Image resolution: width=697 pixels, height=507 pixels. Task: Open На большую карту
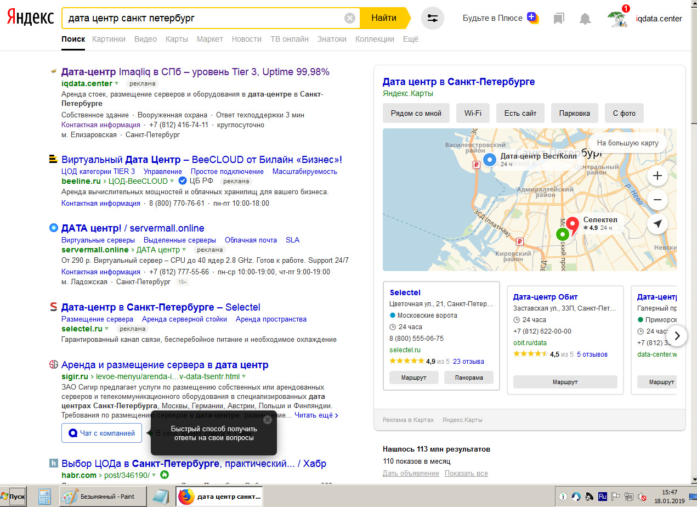pos(628,143)
